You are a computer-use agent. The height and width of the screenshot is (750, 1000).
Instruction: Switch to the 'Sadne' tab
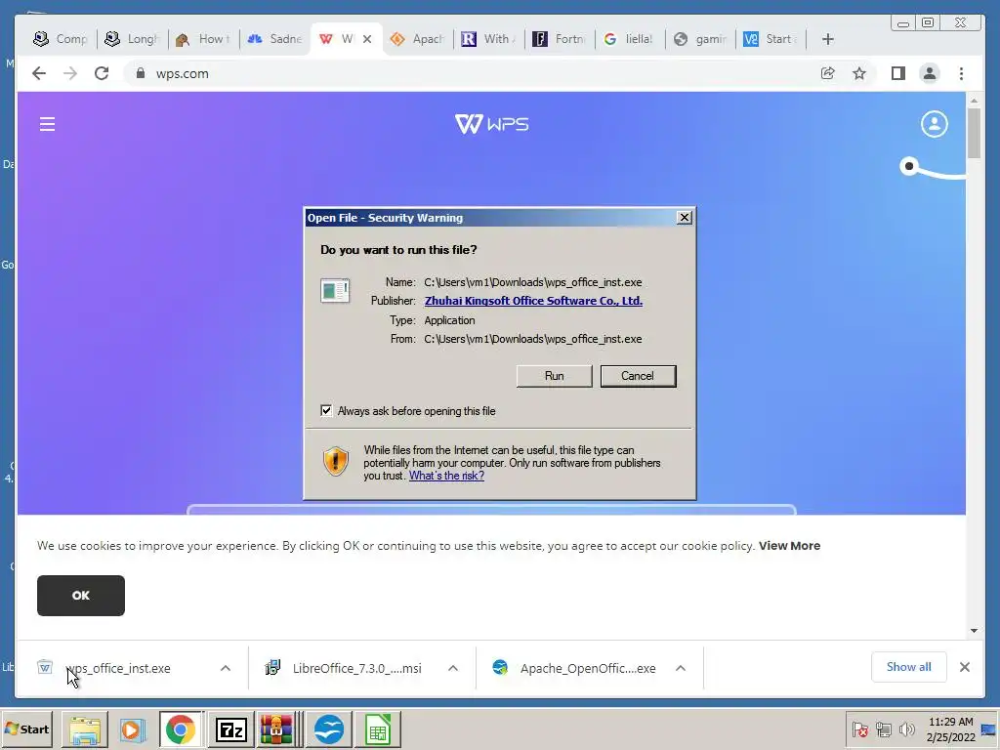tap(274, 39)
